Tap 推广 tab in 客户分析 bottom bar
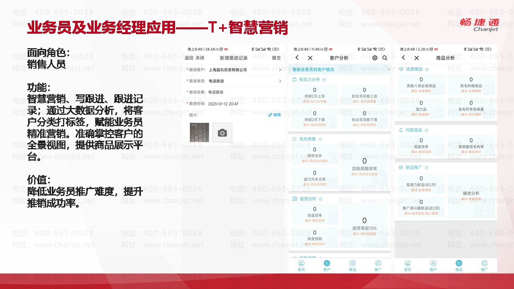The height and width of the screenshot is (289, 514). point(378,266)
